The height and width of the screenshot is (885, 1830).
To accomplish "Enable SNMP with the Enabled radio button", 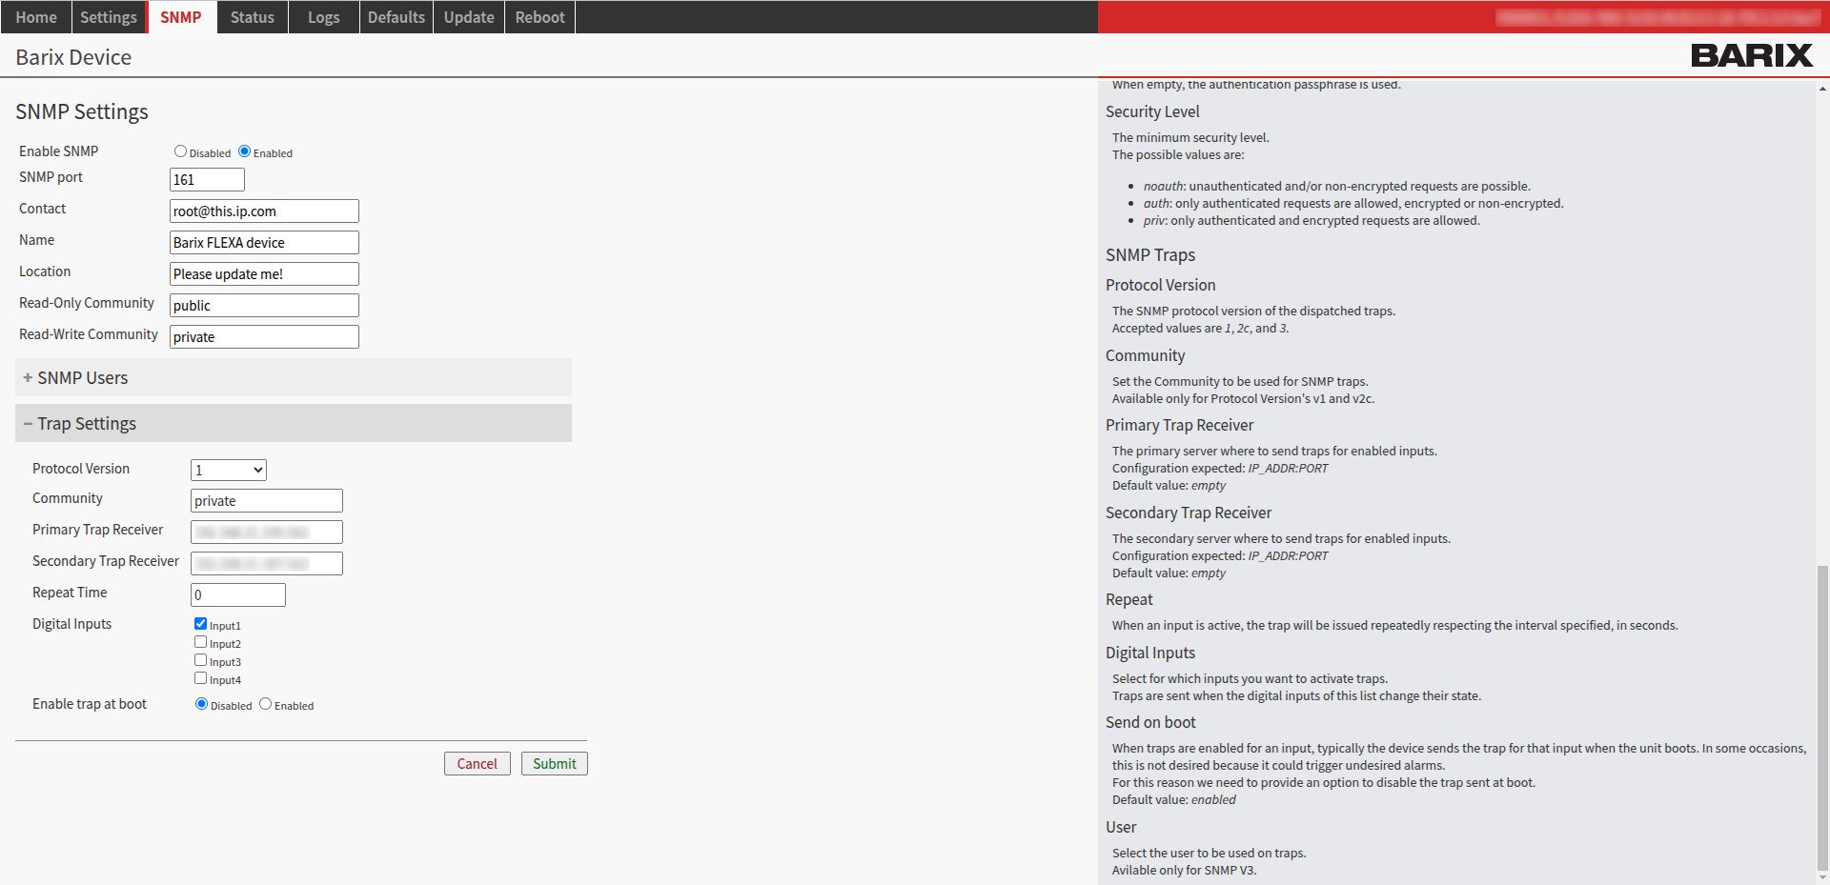I will (244, 151).
